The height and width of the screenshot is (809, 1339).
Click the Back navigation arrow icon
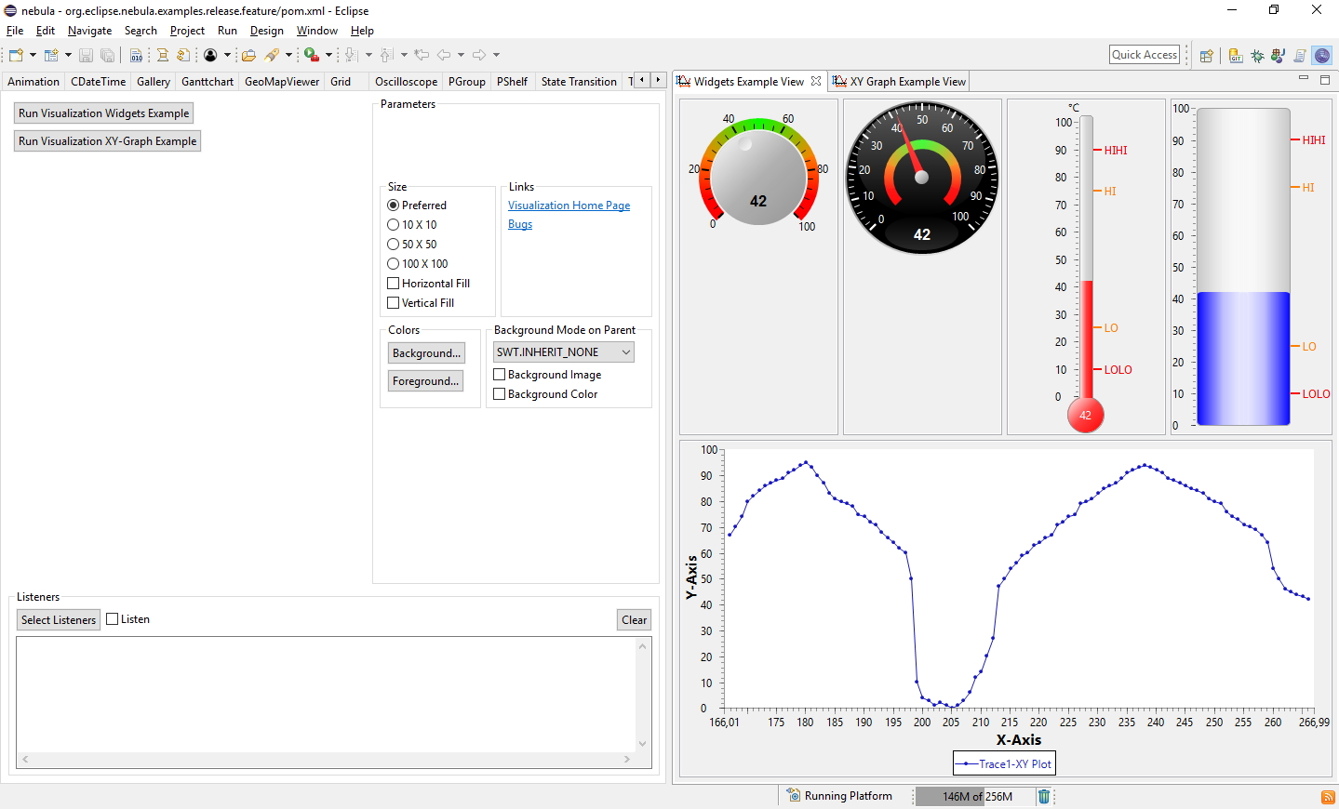(444, 56)
